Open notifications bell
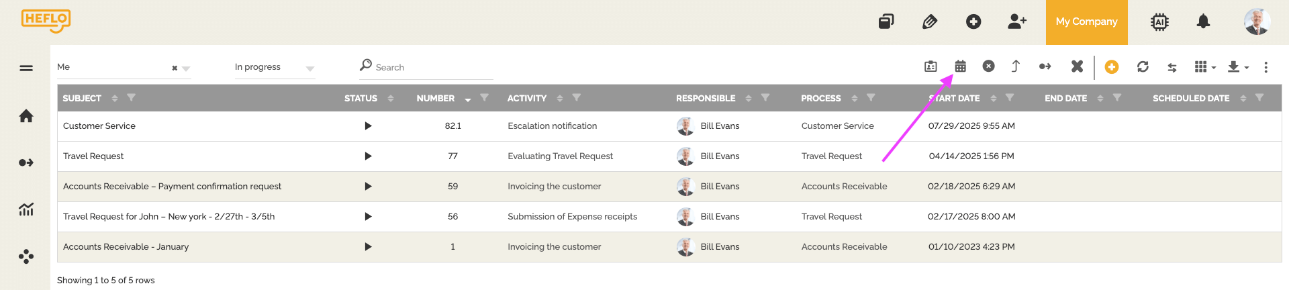The width and height of the screenshot is (1289, 290). tap(1203, 21)
